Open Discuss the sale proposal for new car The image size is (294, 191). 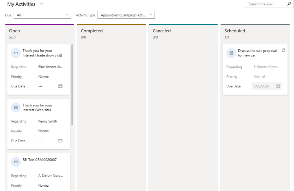257,53
